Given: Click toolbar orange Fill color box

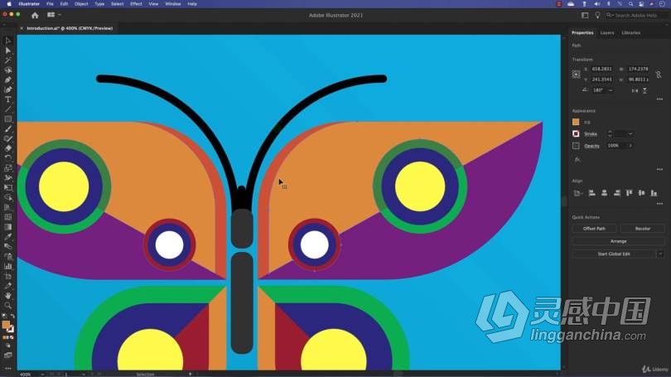Looking at the screenshot, I should tap(6, 325).
